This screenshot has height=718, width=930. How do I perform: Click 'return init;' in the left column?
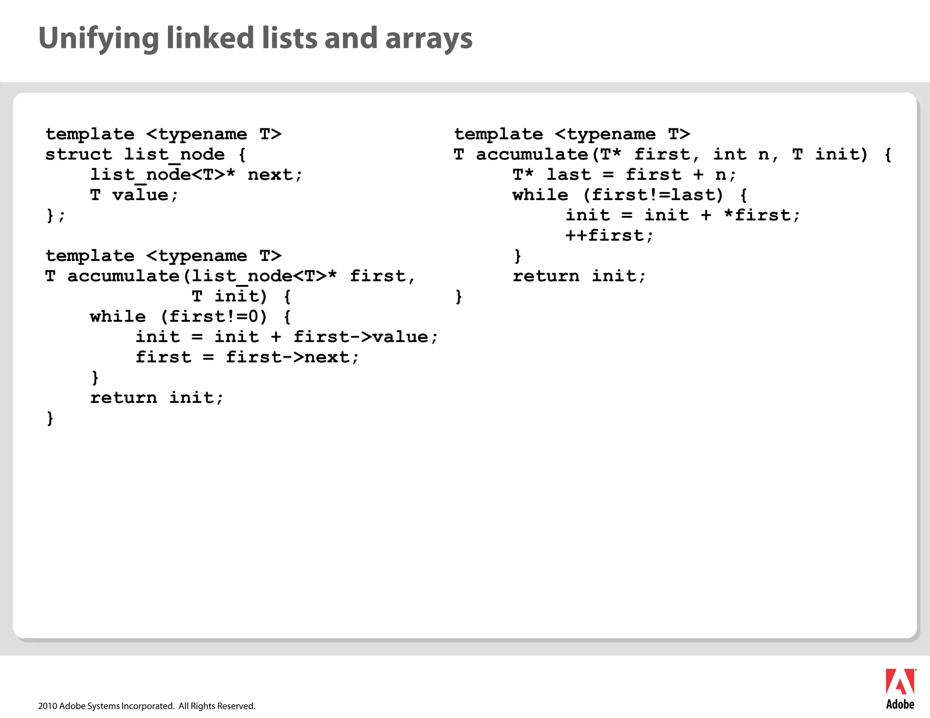[157, 398]
